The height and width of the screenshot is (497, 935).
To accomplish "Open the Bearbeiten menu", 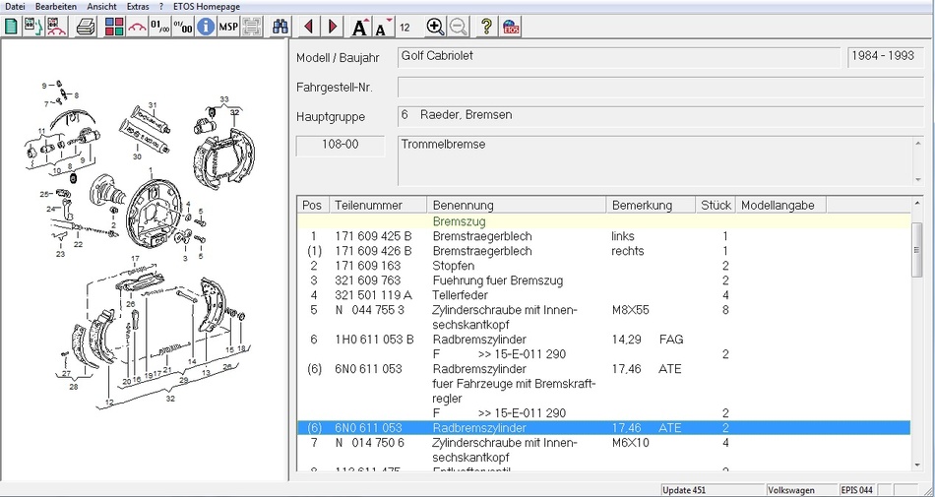I will pyautogui.click(x=56, y=7).
